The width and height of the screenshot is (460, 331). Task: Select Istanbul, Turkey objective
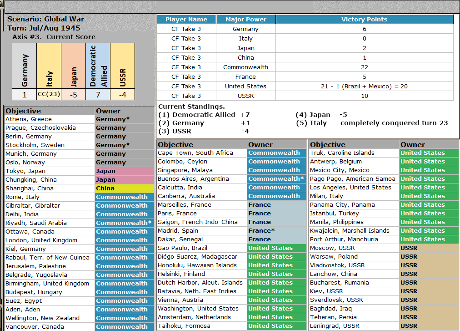point(354,214)
